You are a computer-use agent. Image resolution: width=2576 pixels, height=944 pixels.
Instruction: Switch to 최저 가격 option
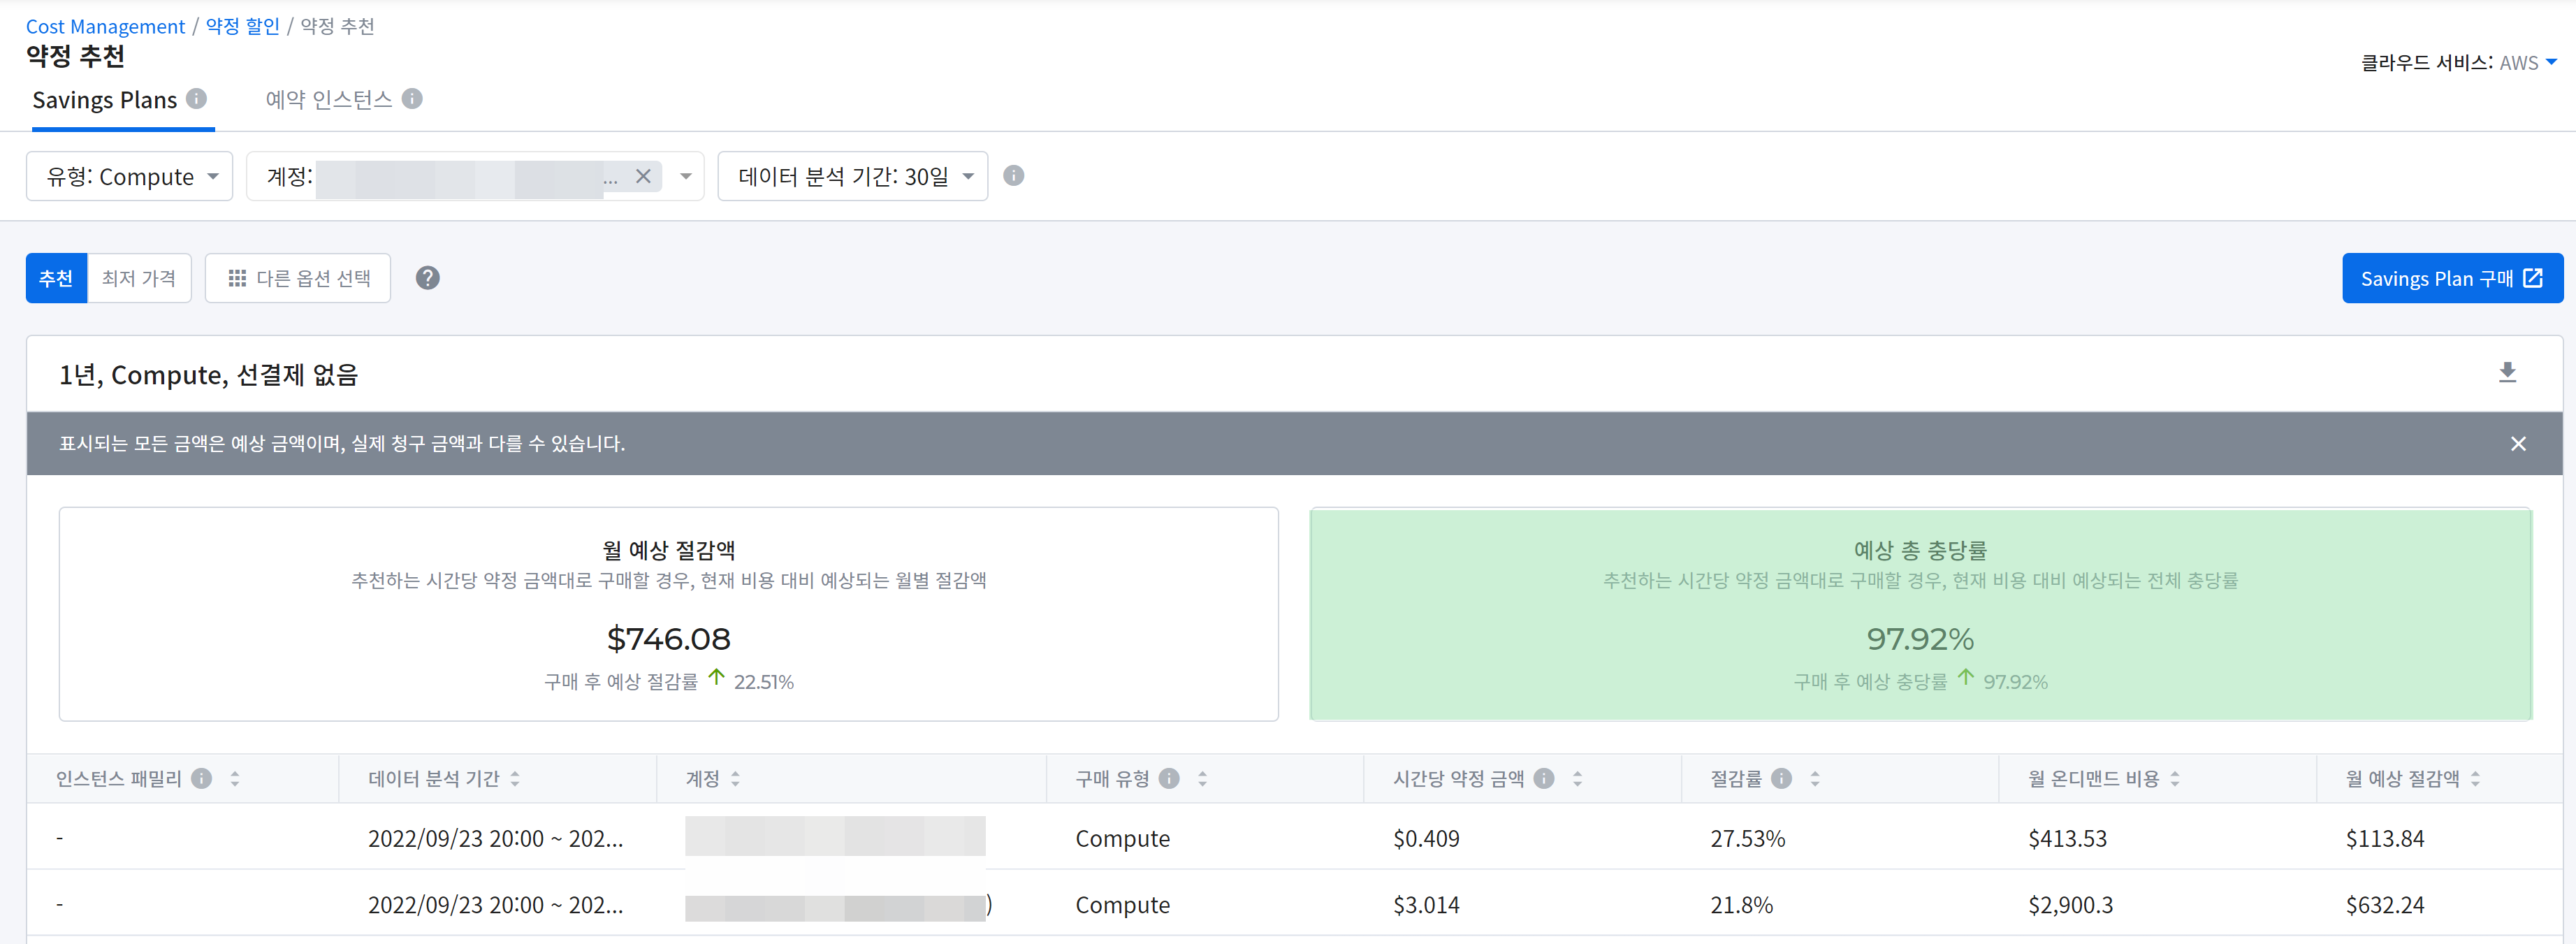(x=139, y=278)
